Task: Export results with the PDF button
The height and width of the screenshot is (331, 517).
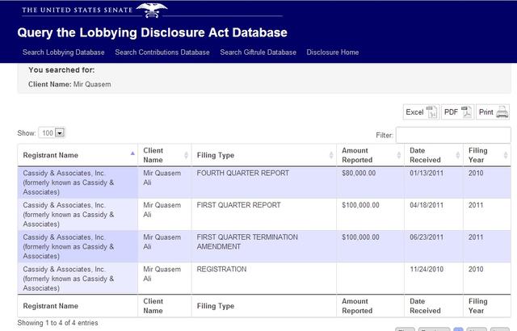Action: point(458,112)
